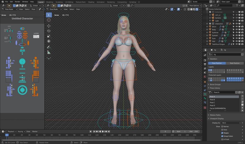This screenshot has width=245, height=144.
Task: Switch to the Sculpting workspace tab
Action: [x=59, y=2]
